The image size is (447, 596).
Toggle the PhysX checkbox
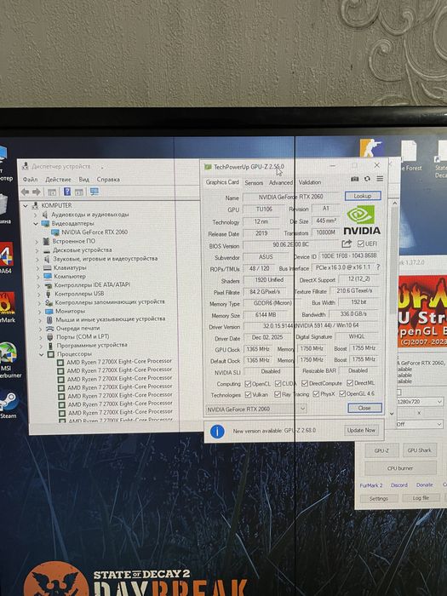pyautogui.click(x=316, y=394)
